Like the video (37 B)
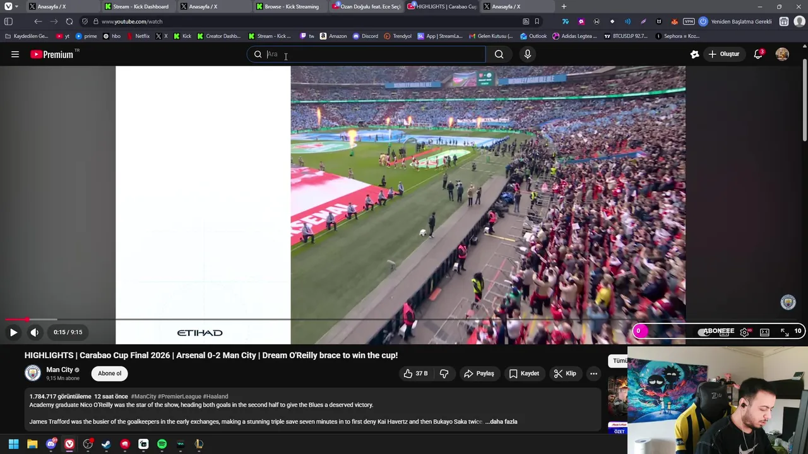The height and width of the screenshot is (454, 808). point(415,373)
